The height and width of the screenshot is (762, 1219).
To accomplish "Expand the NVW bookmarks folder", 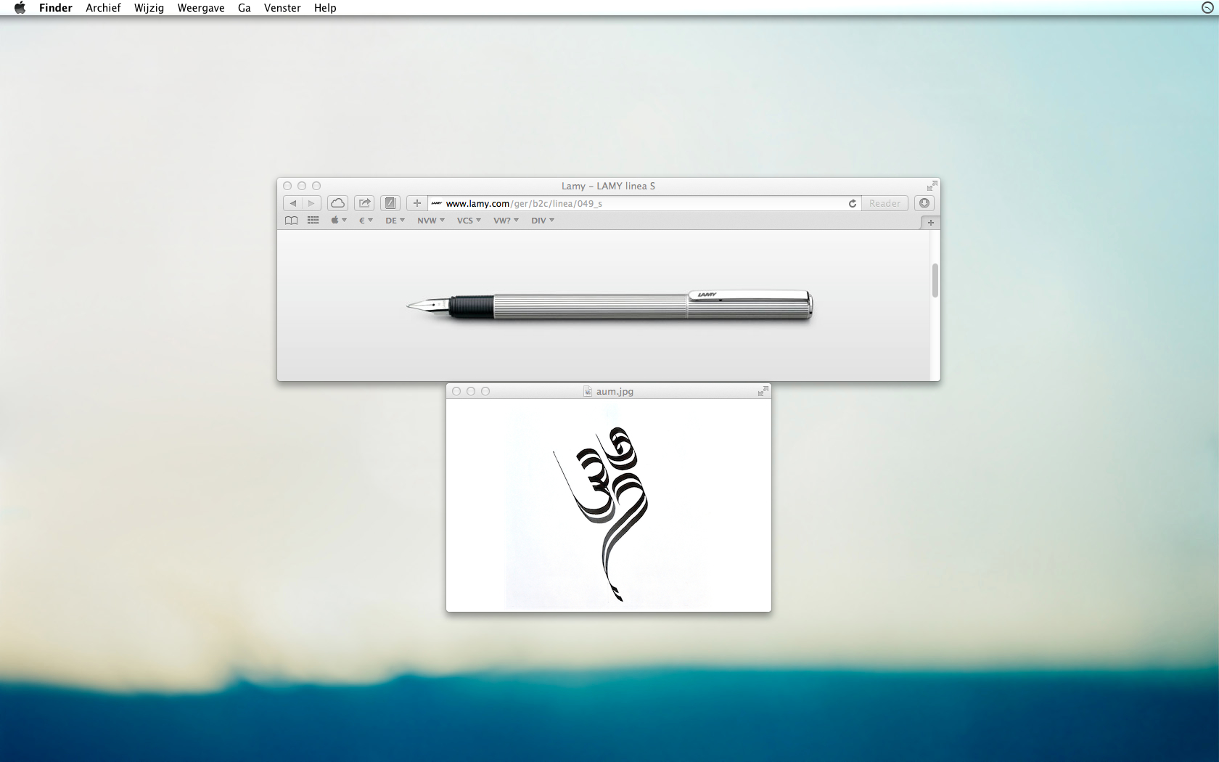I will 431,221.
